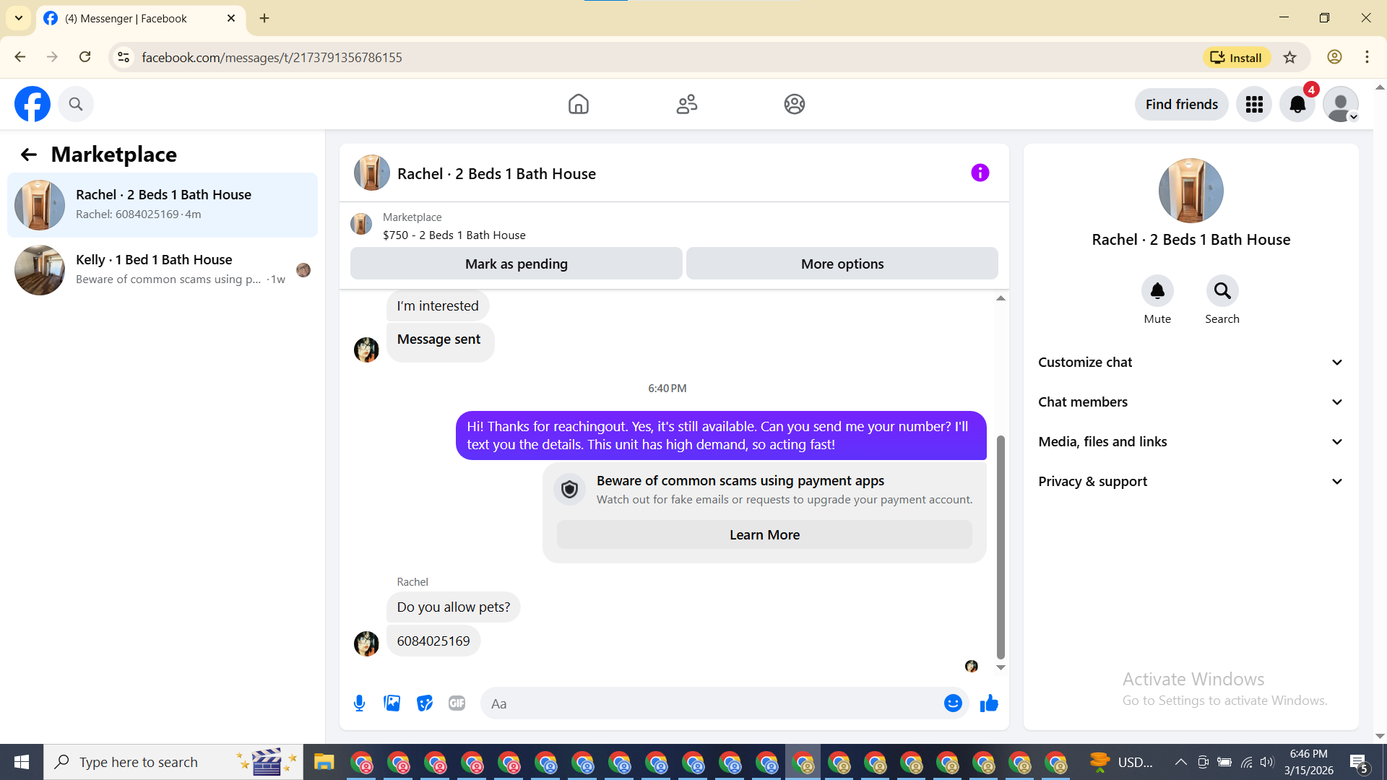The height and width of the screenshot is (780, 1387).
Task: Open the Rachel · 2 Beds 1 Bath House conversation
Action: (x=163, y=204)
